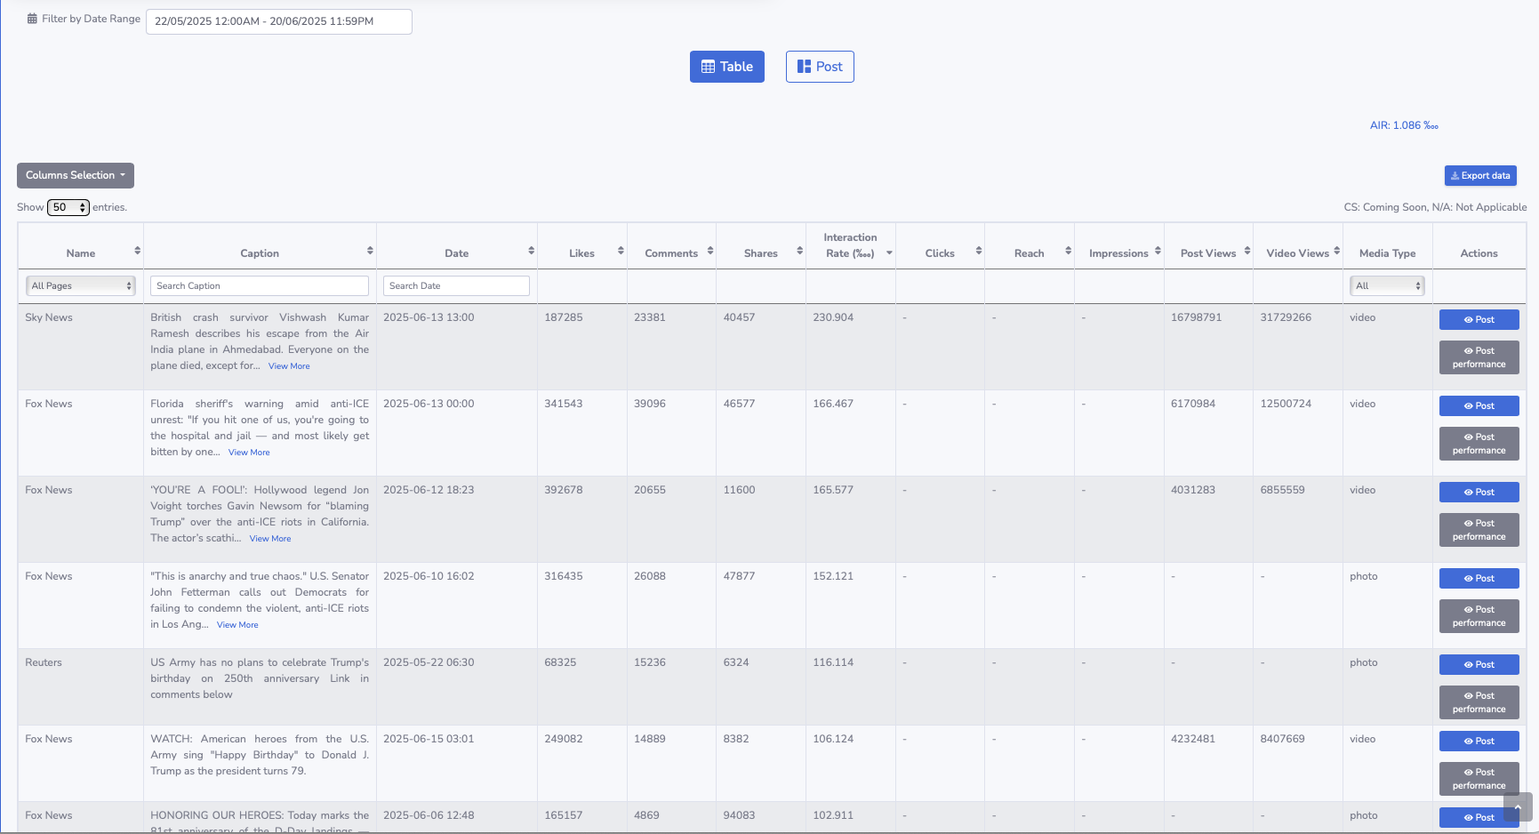
Task: View Post for Senator Fetterman row
Action: (x=1479, y=579)
